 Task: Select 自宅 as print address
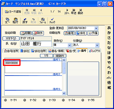[x=69, y=33]
